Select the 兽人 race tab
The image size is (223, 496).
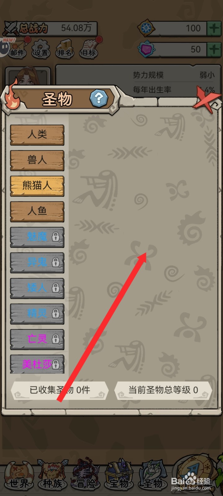pyautogui.click(x=37, y=160)
